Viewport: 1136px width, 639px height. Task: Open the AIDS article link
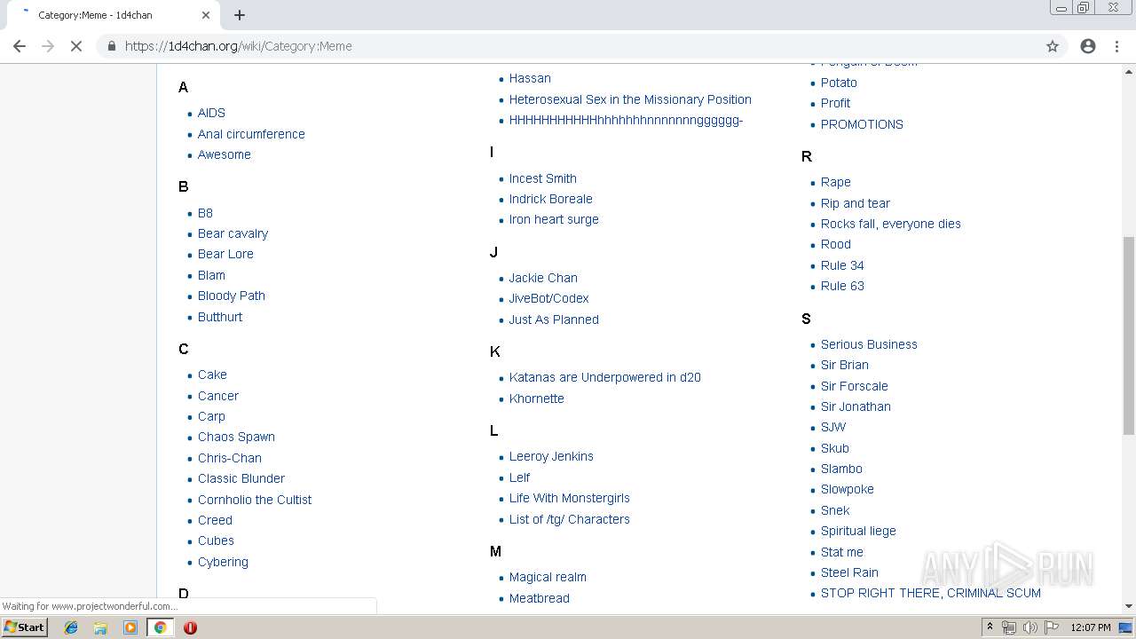point(211,113)
